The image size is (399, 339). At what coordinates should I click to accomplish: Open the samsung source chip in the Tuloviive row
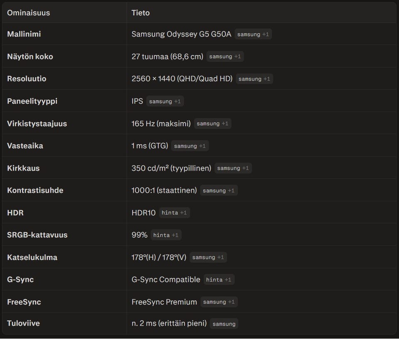[x=224, y=324]
